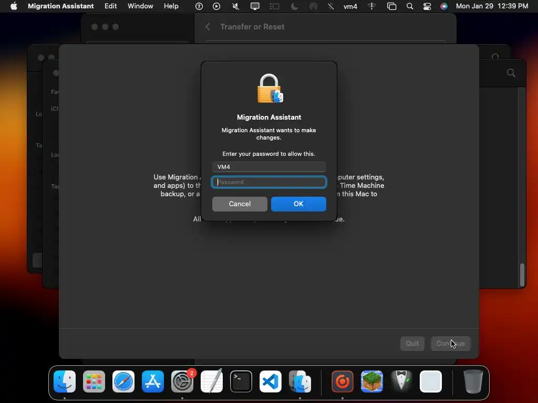
Task: Click the vm4 user menu bar item
Action: coord(350,6)
